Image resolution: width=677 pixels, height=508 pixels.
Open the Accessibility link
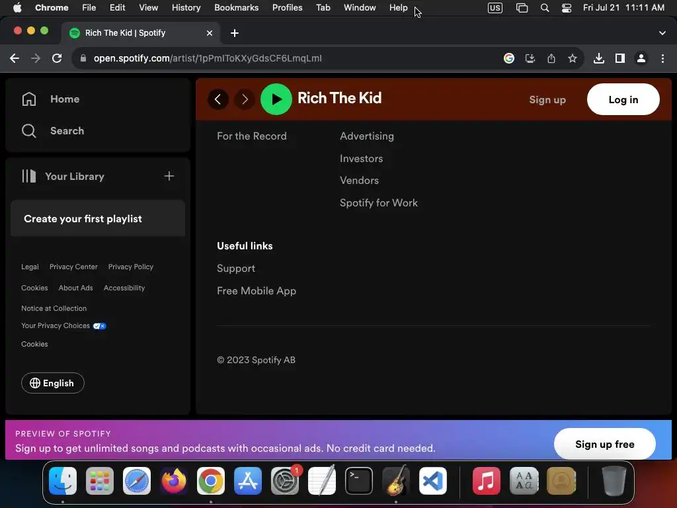[124, 288]
